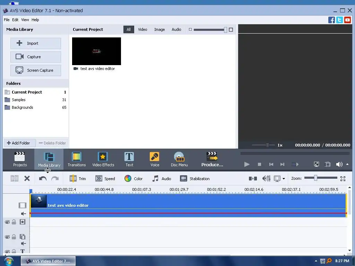Go to the next frame

282,164
